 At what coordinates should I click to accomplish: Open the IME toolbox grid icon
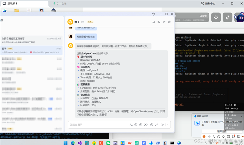[238, 137]
